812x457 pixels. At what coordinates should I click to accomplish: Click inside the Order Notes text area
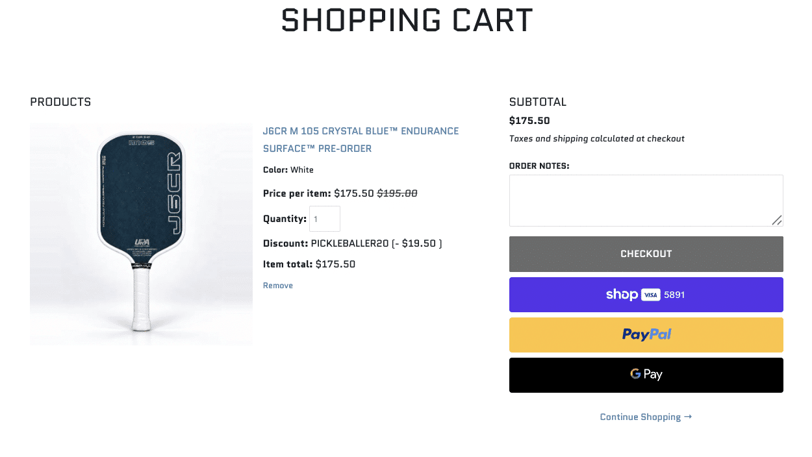point(646,201)
